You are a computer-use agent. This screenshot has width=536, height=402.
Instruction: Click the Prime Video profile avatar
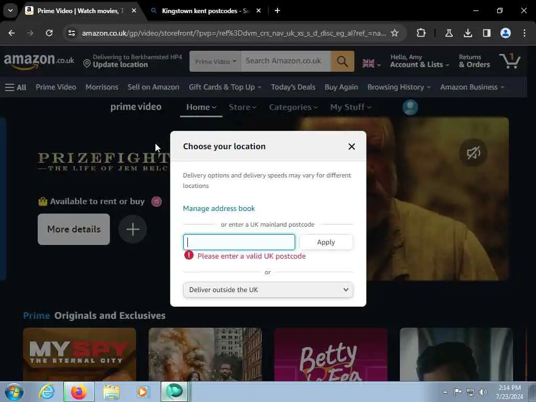pos(410,107)
